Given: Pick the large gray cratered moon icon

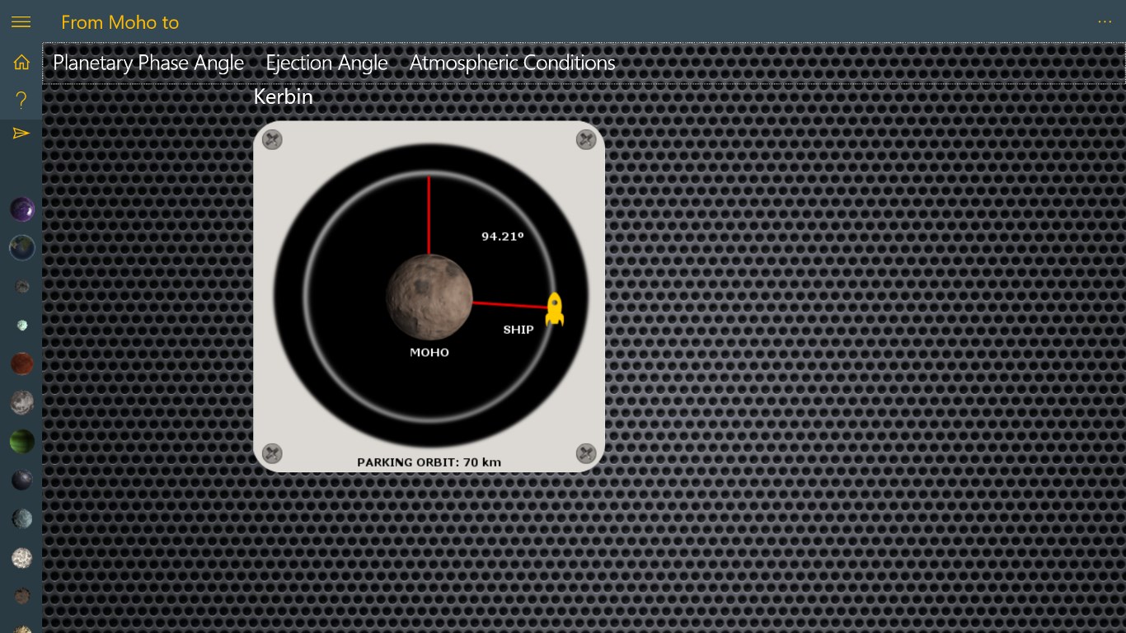Looking at the screenshot, I should (x=22, y=402).
